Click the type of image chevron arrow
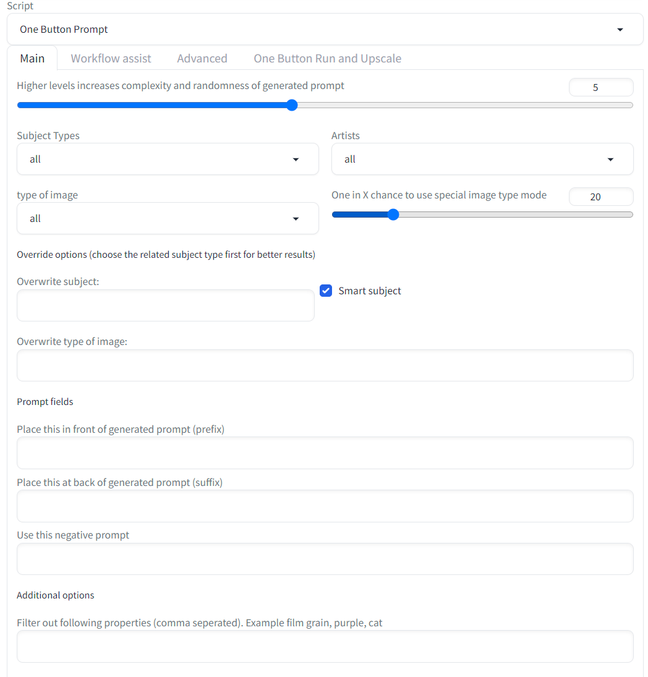 296,218
